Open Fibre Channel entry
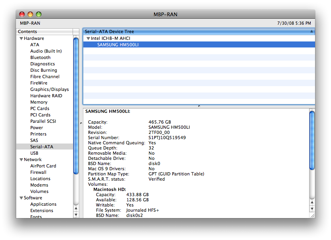Image resolution: width=331 pixels, height=240 pixels. click(45, 77)
